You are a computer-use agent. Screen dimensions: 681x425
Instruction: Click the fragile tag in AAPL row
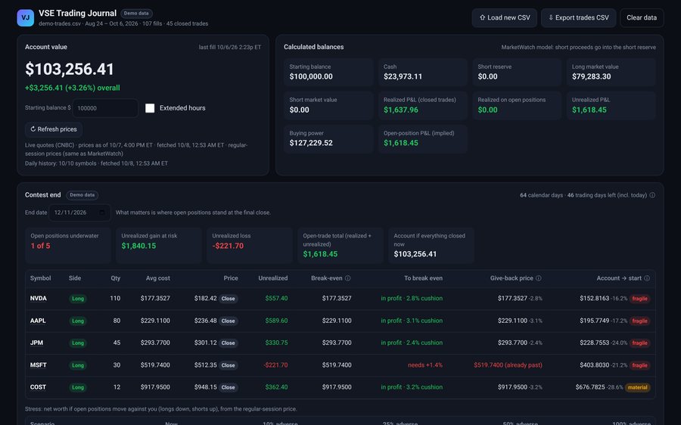click(x=639, y=321)
